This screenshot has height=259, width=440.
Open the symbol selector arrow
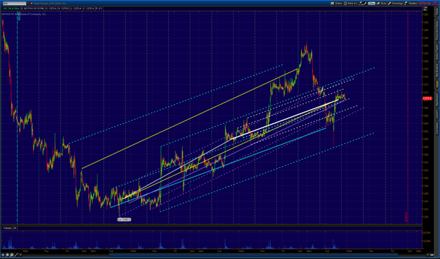click(28, 3)
